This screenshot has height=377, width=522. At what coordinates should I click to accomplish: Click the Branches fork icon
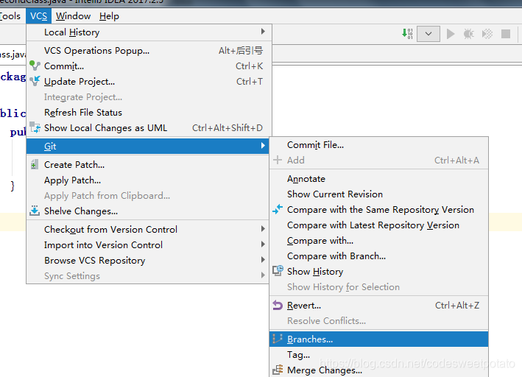coord(278,339)
